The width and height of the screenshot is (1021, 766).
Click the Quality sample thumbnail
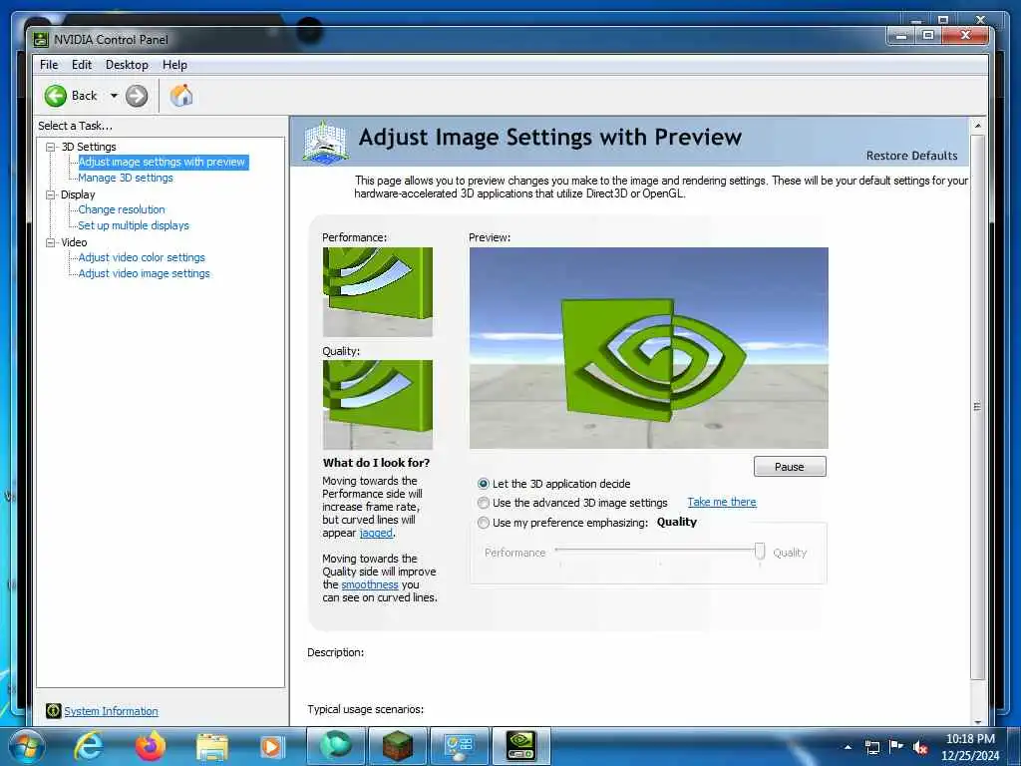[378, 405]
